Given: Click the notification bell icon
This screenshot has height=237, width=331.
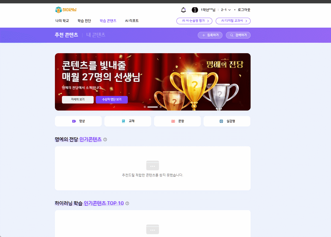Looking at the screenshot, I should 183,10.
